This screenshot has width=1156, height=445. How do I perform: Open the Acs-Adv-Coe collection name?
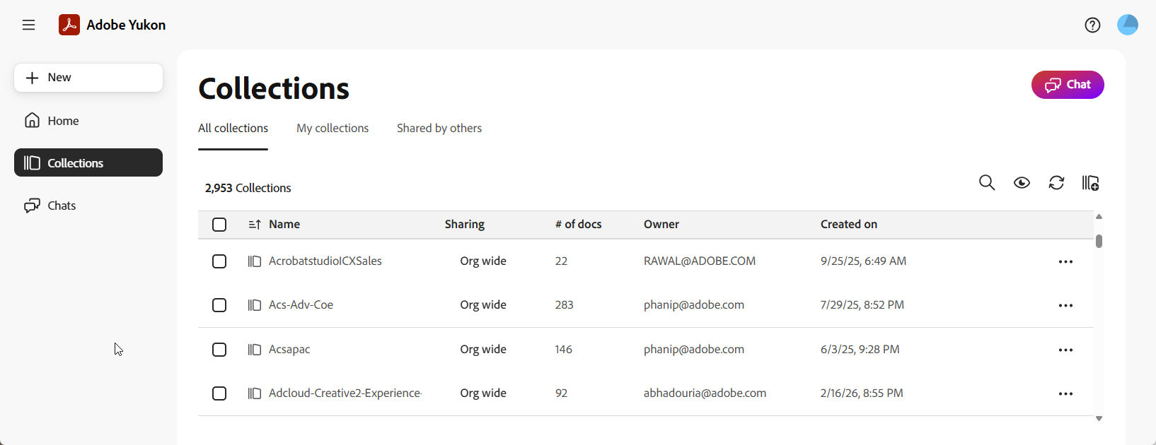click(x=301, y=305)
